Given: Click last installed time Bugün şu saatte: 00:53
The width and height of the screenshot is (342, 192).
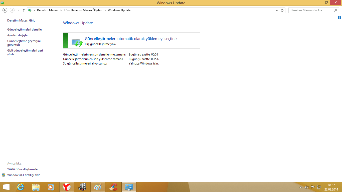Looking at the screenshot, I should tap(144, 59).
